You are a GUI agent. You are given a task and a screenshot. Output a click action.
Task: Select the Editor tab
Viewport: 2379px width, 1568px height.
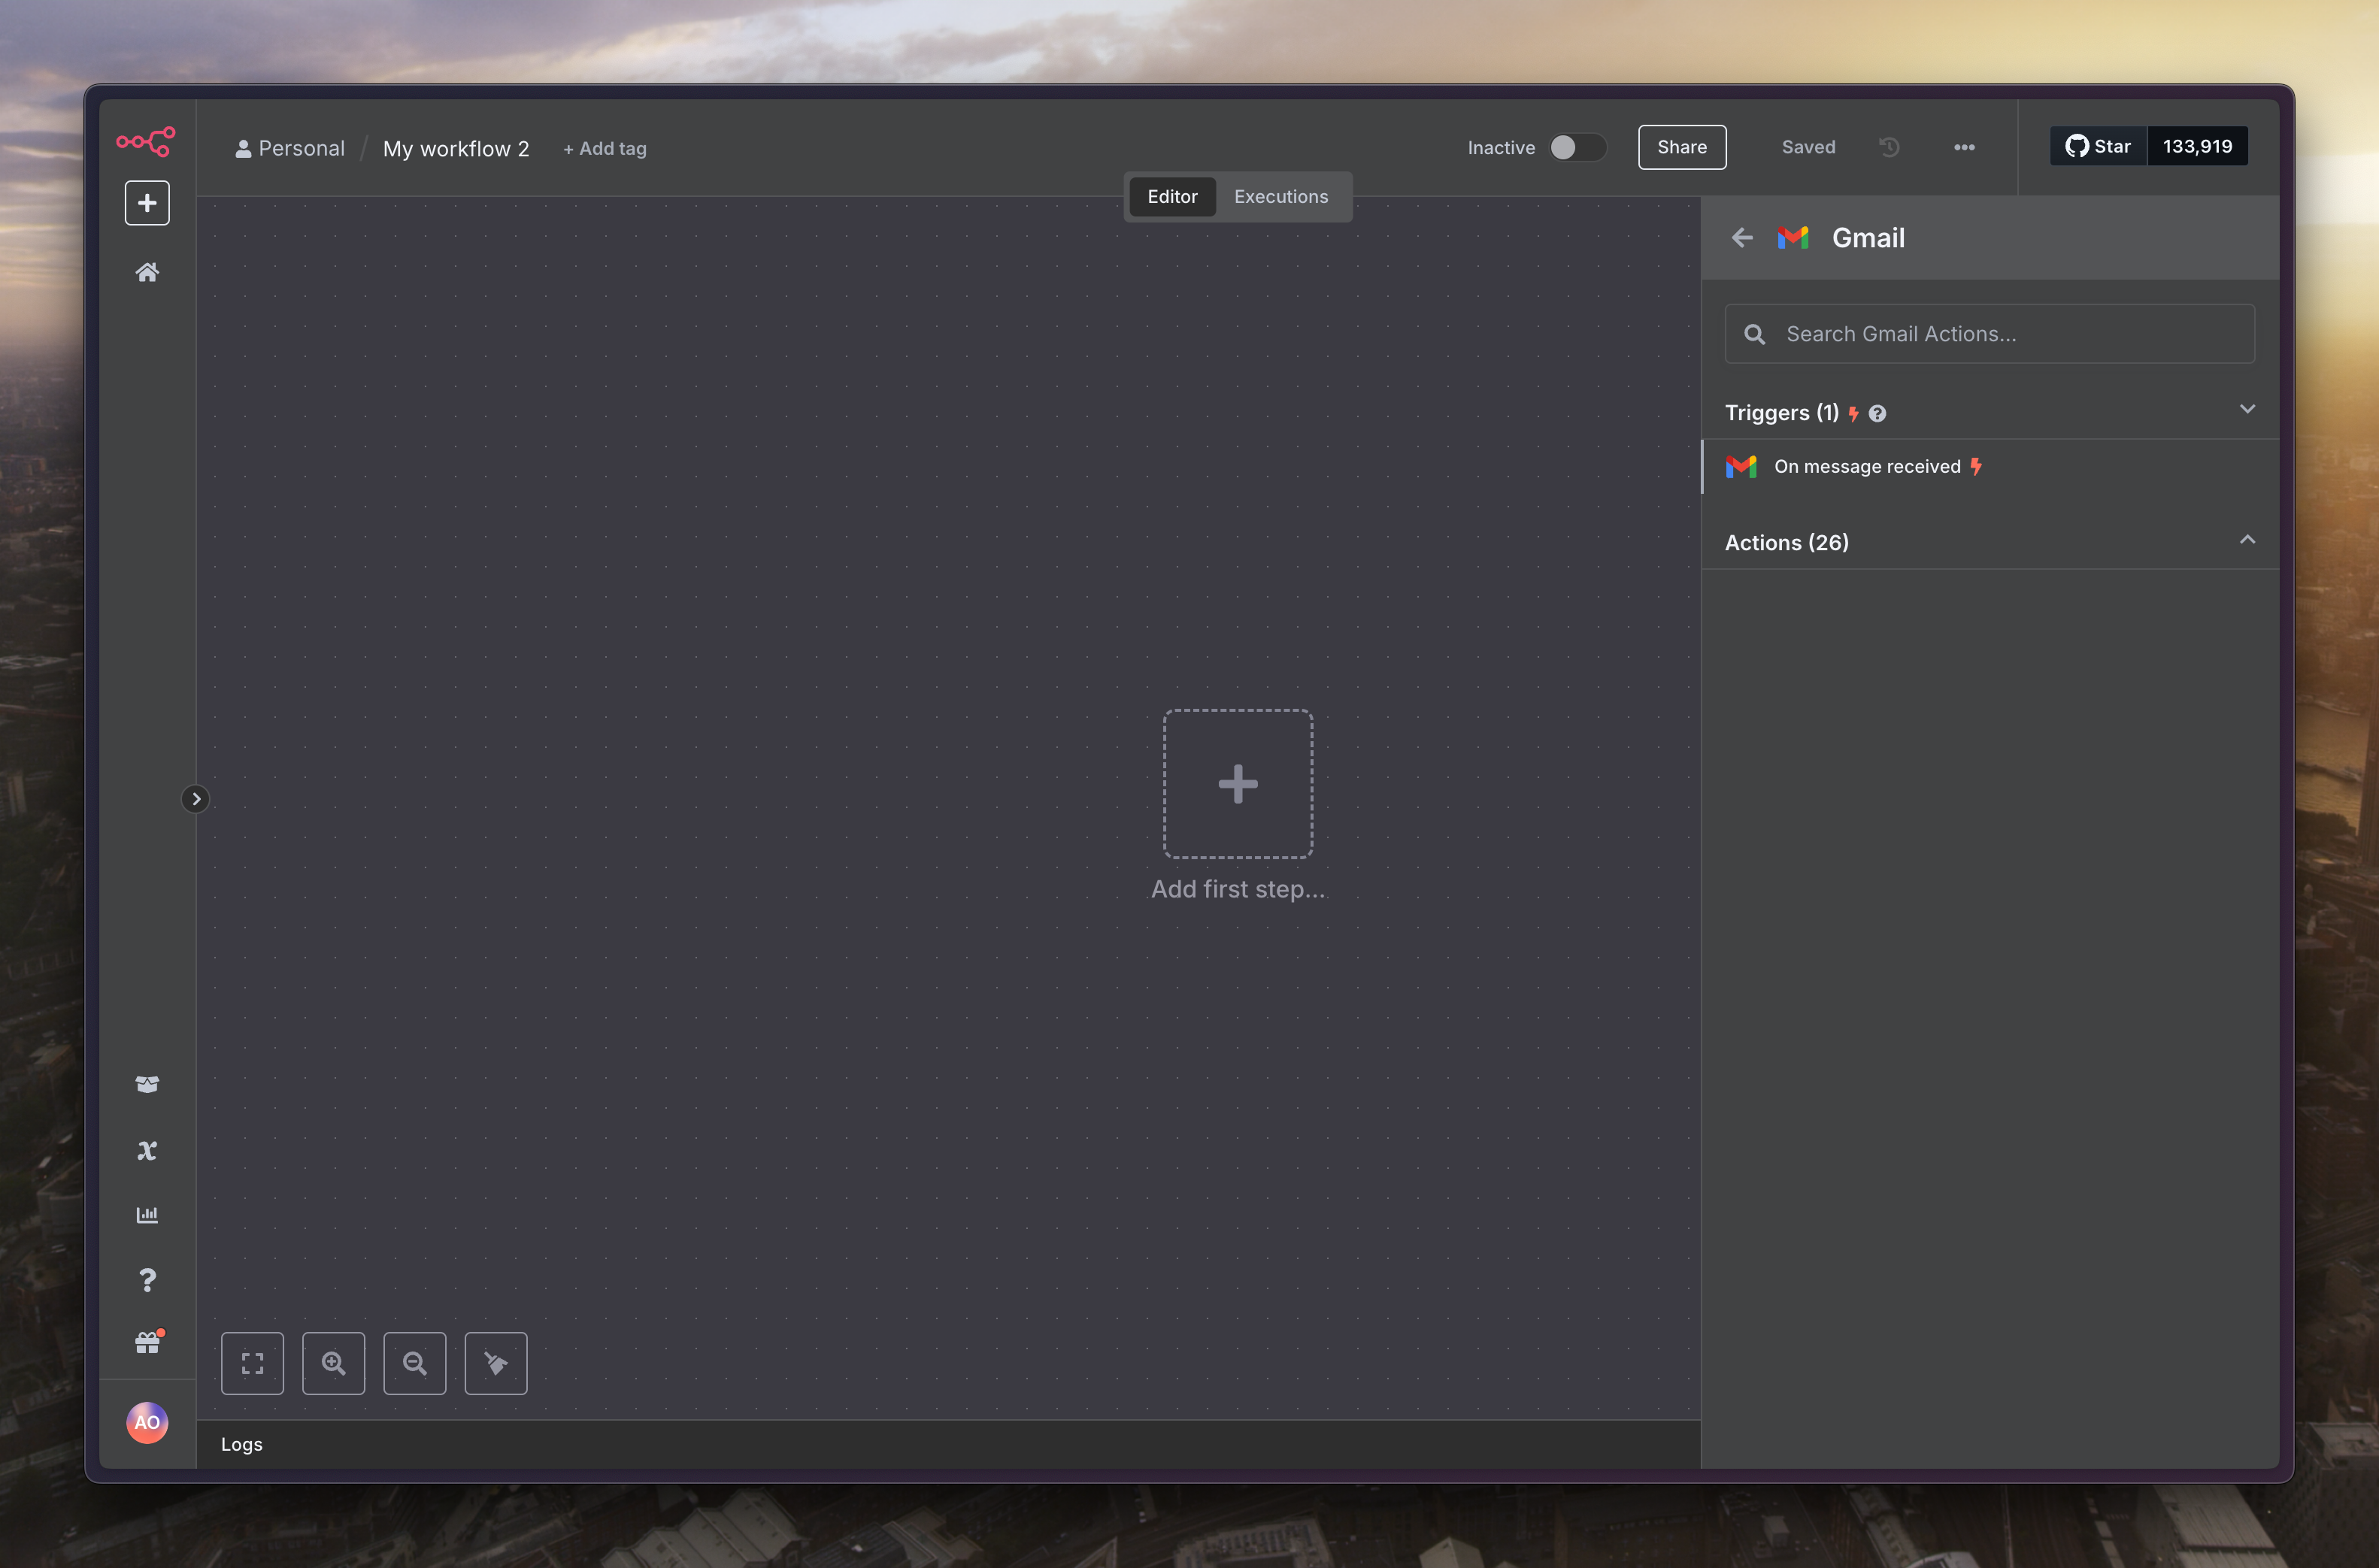coord(1171,197)
